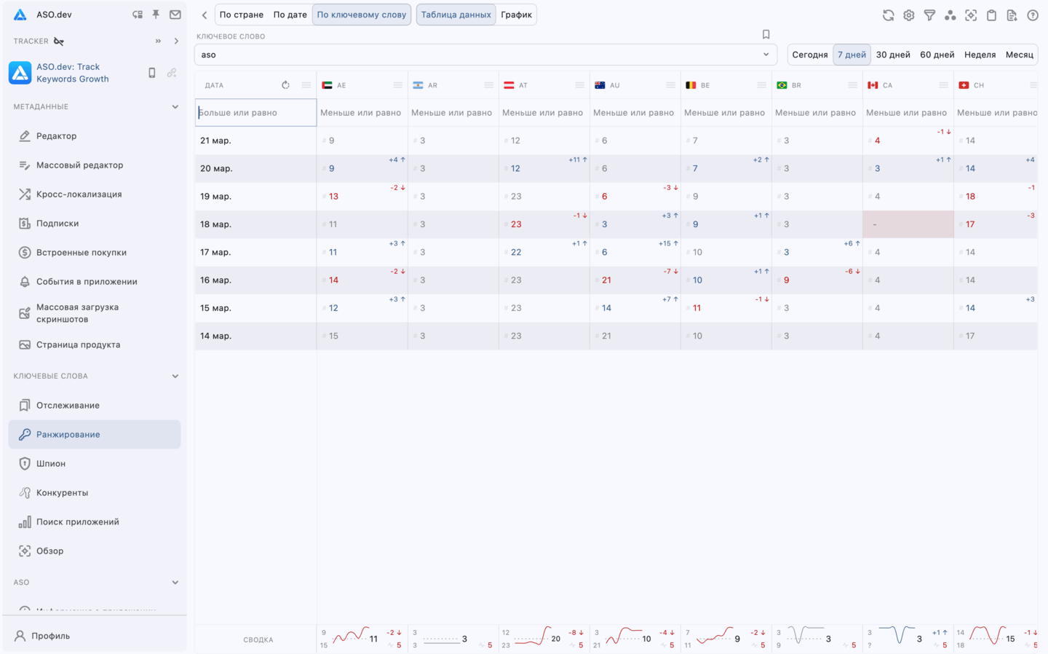The width and height of the screenshot is (1048, 654).
Task: Collapse the Ключевые слова section
Action: coord(175,377)
